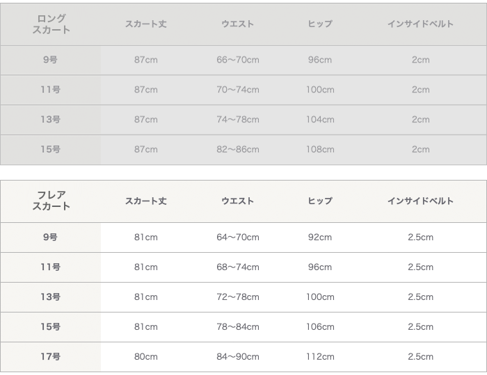Click the 112cm hip value
This screenshot has width=487, height=375.
pos(320,357)
